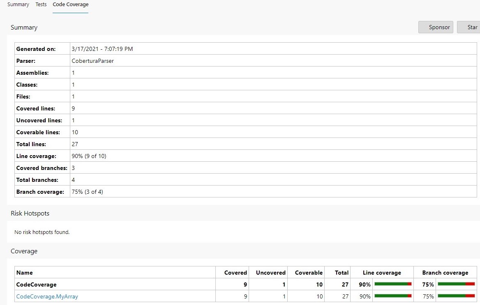Click the CoberturaParser value cell
The height and width of the screenshot is (305, 480).
point(92,61)
